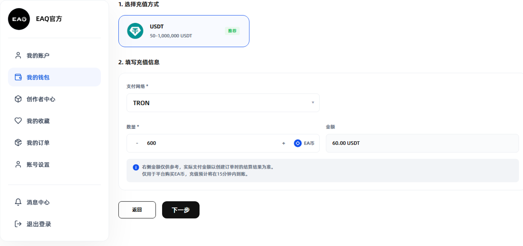The width and height of the screenshot is (523, 246).
Task: Click the green 推荐 badge
Action: coord(232,31)
